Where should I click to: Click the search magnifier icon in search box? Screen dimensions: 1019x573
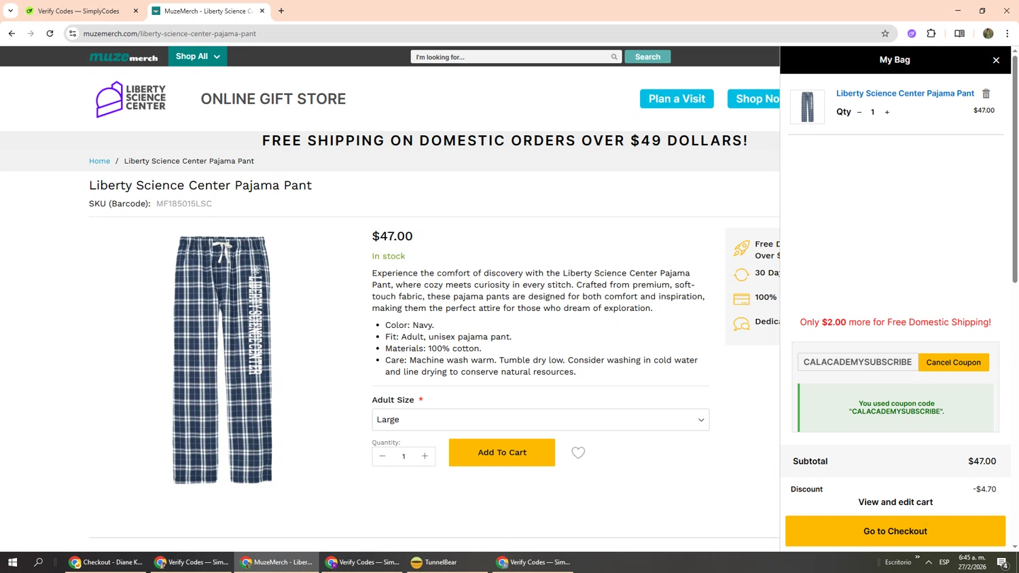614,57
